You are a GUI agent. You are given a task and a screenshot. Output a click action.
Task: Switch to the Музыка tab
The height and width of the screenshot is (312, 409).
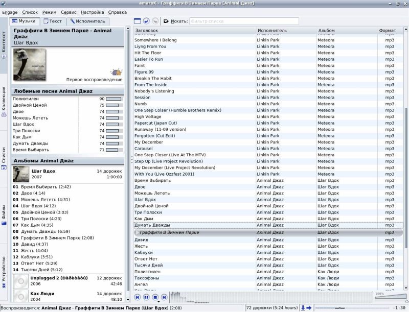tap(24, 21)
